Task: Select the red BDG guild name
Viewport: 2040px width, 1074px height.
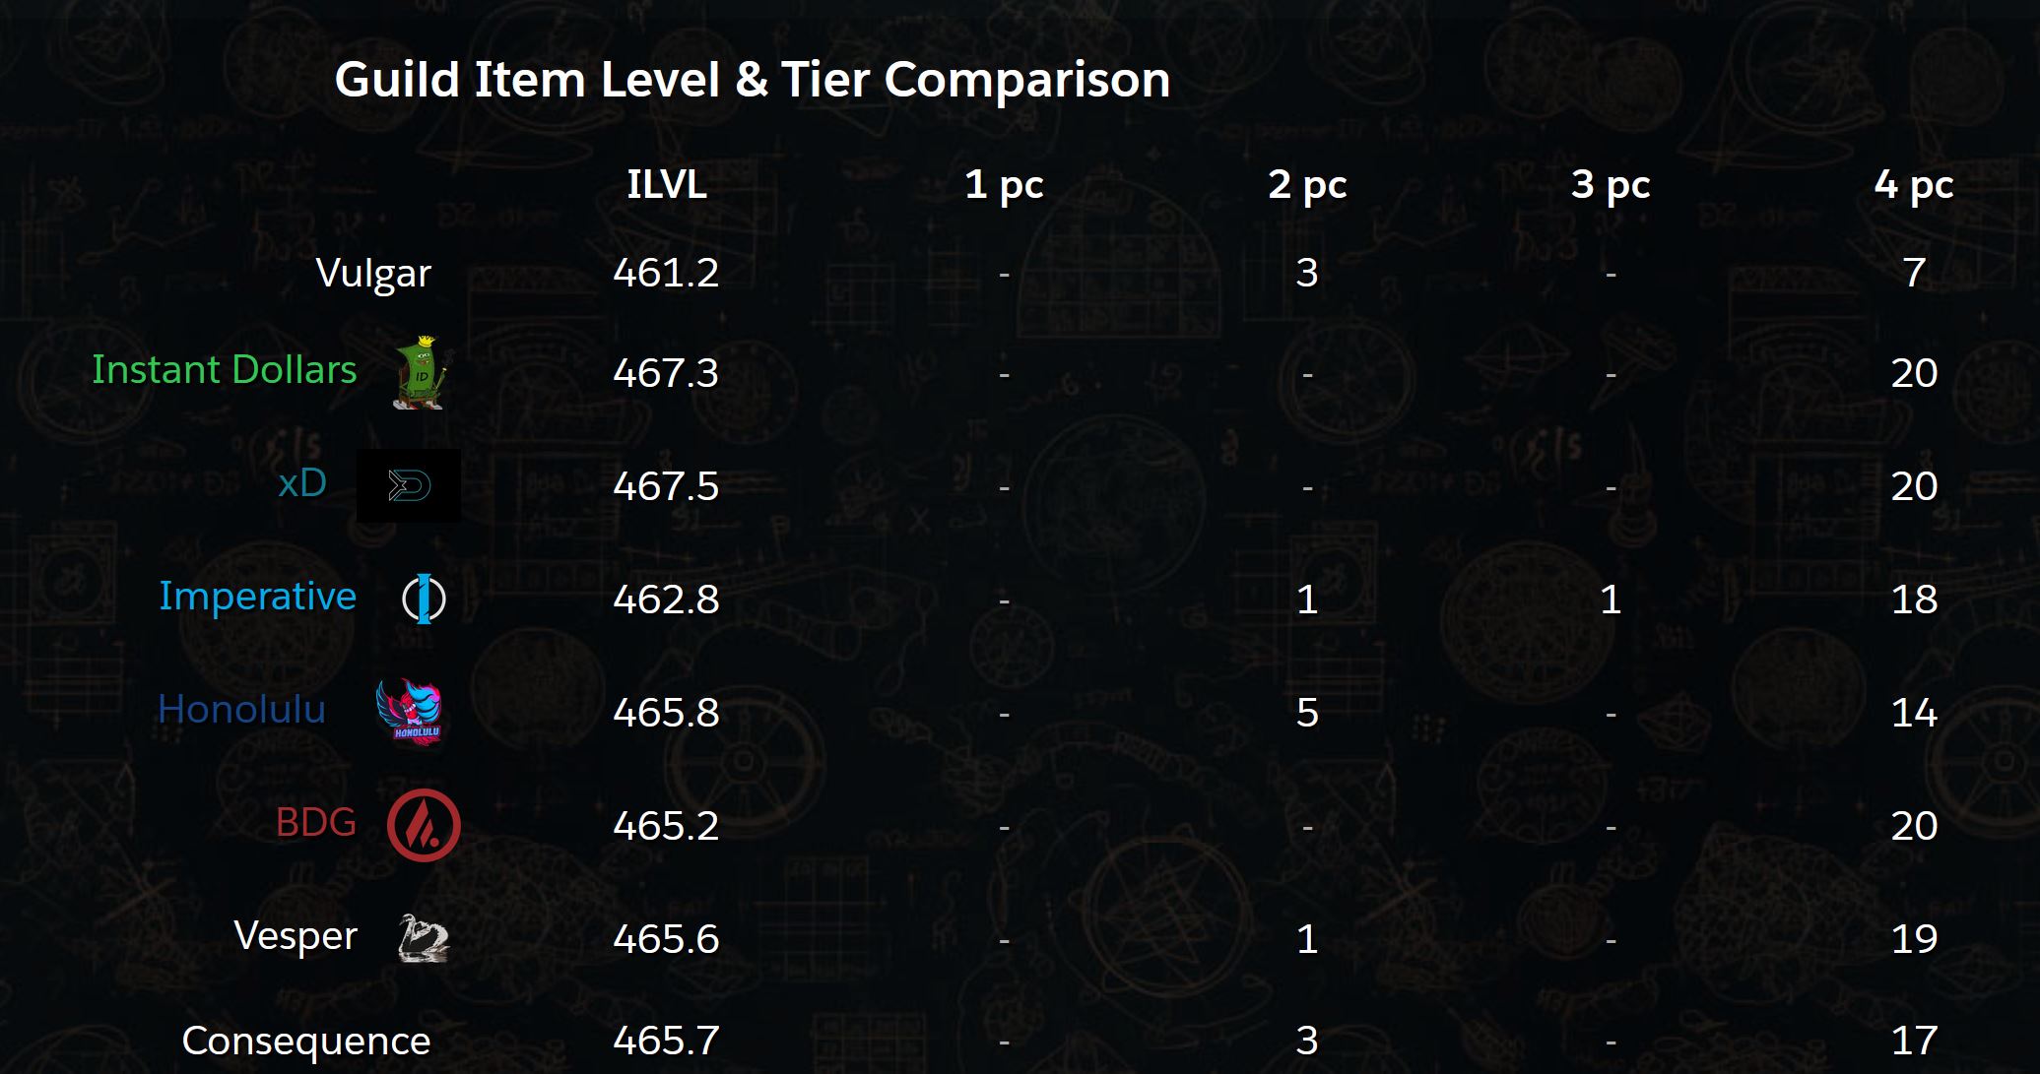Action: pos(315,823)
